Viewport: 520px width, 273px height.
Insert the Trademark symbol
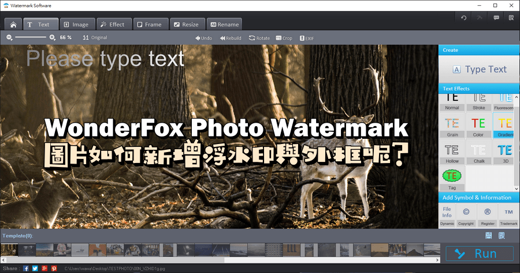(x=508, y=215)
